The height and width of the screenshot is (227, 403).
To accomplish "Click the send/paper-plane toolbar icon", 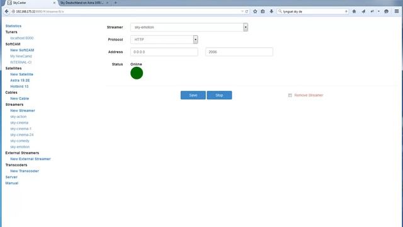I will point(363,11).
